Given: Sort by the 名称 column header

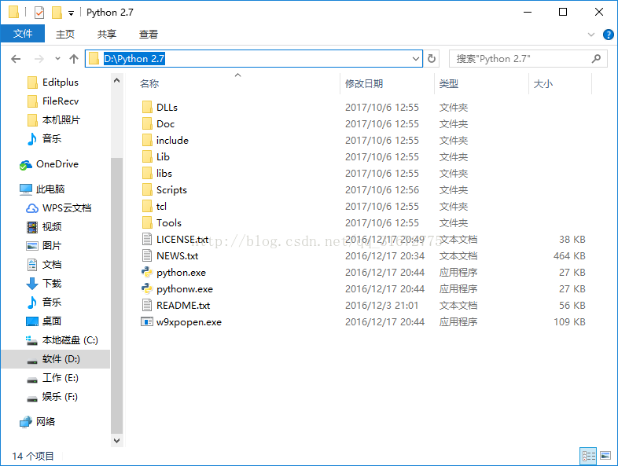Looking at the screenshot, I should click(149, 83).
